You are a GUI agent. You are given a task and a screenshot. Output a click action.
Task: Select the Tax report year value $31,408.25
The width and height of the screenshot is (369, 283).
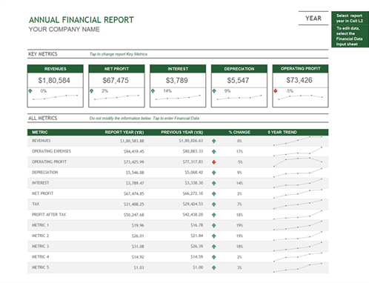click(x=134, y=204)
